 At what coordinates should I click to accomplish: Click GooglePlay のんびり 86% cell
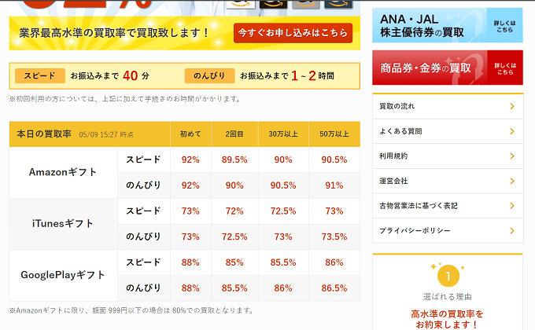[283, 288]
